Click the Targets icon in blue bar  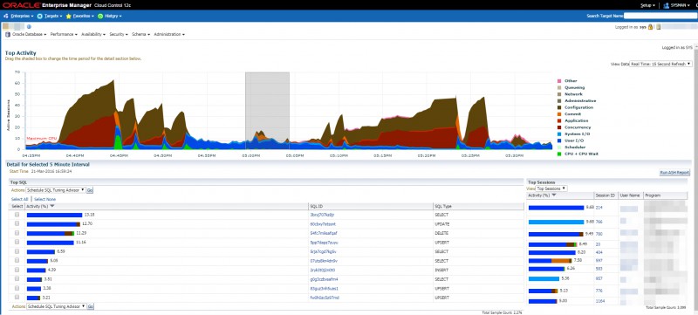(x=39, y=16)
